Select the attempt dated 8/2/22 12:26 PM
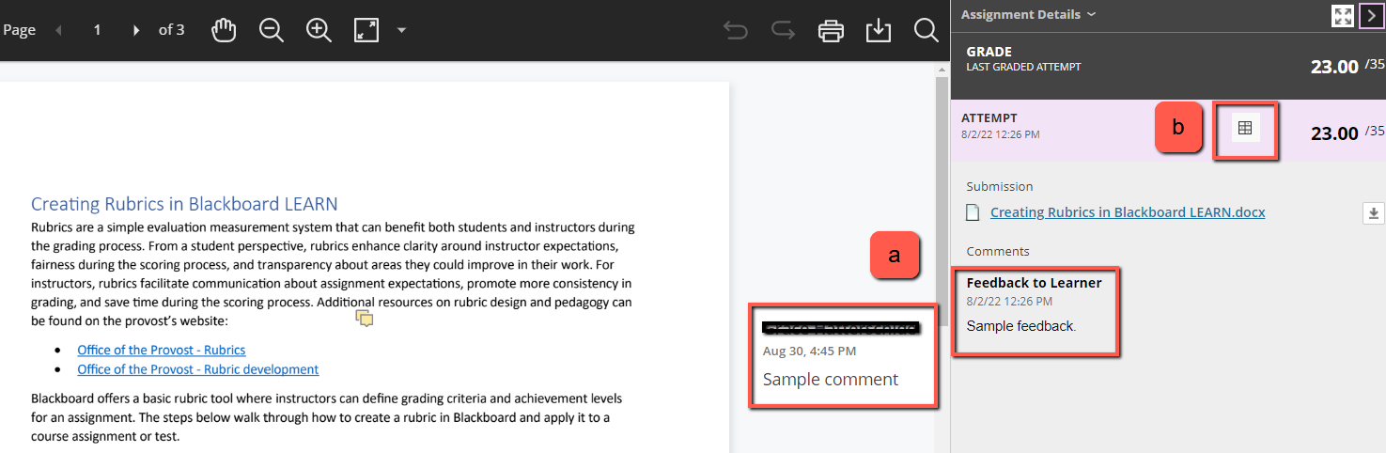This screenshot has width=1386, height=453. point(1168,130)
